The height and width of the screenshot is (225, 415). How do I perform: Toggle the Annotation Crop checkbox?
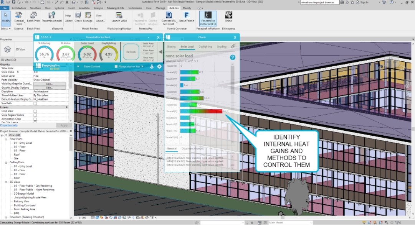tap(35, 119)
